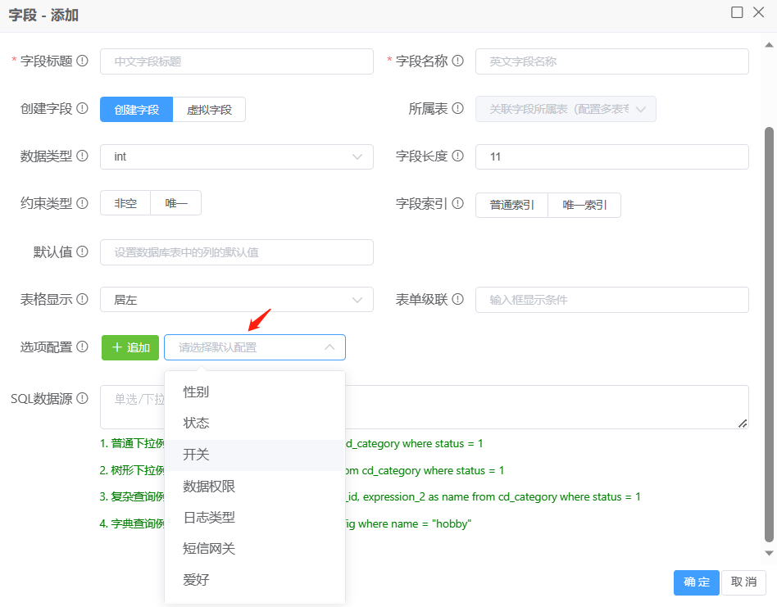Click the info icon next to 字段长度

(457, 156)
